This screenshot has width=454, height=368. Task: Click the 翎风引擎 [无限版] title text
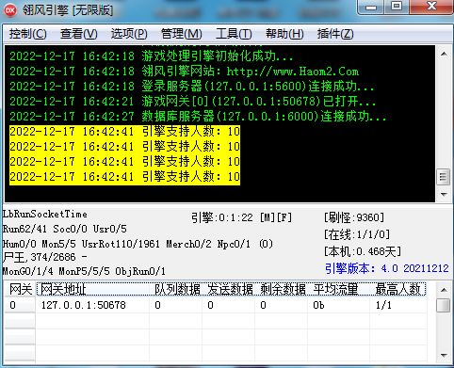tap(68, 10)
